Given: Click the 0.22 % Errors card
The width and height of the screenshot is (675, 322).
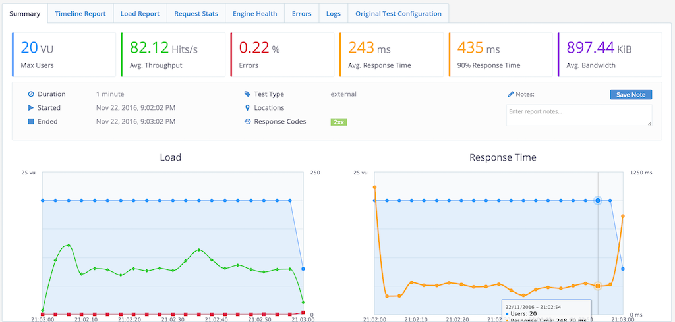Looking at the screenshot, I should [282, 55].
